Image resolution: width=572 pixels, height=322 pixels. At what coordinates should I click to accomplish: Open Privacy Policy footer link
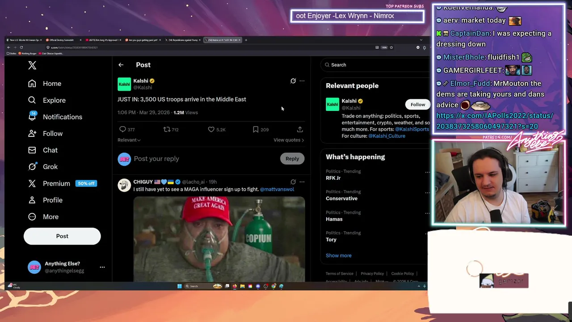pos(372,274)
